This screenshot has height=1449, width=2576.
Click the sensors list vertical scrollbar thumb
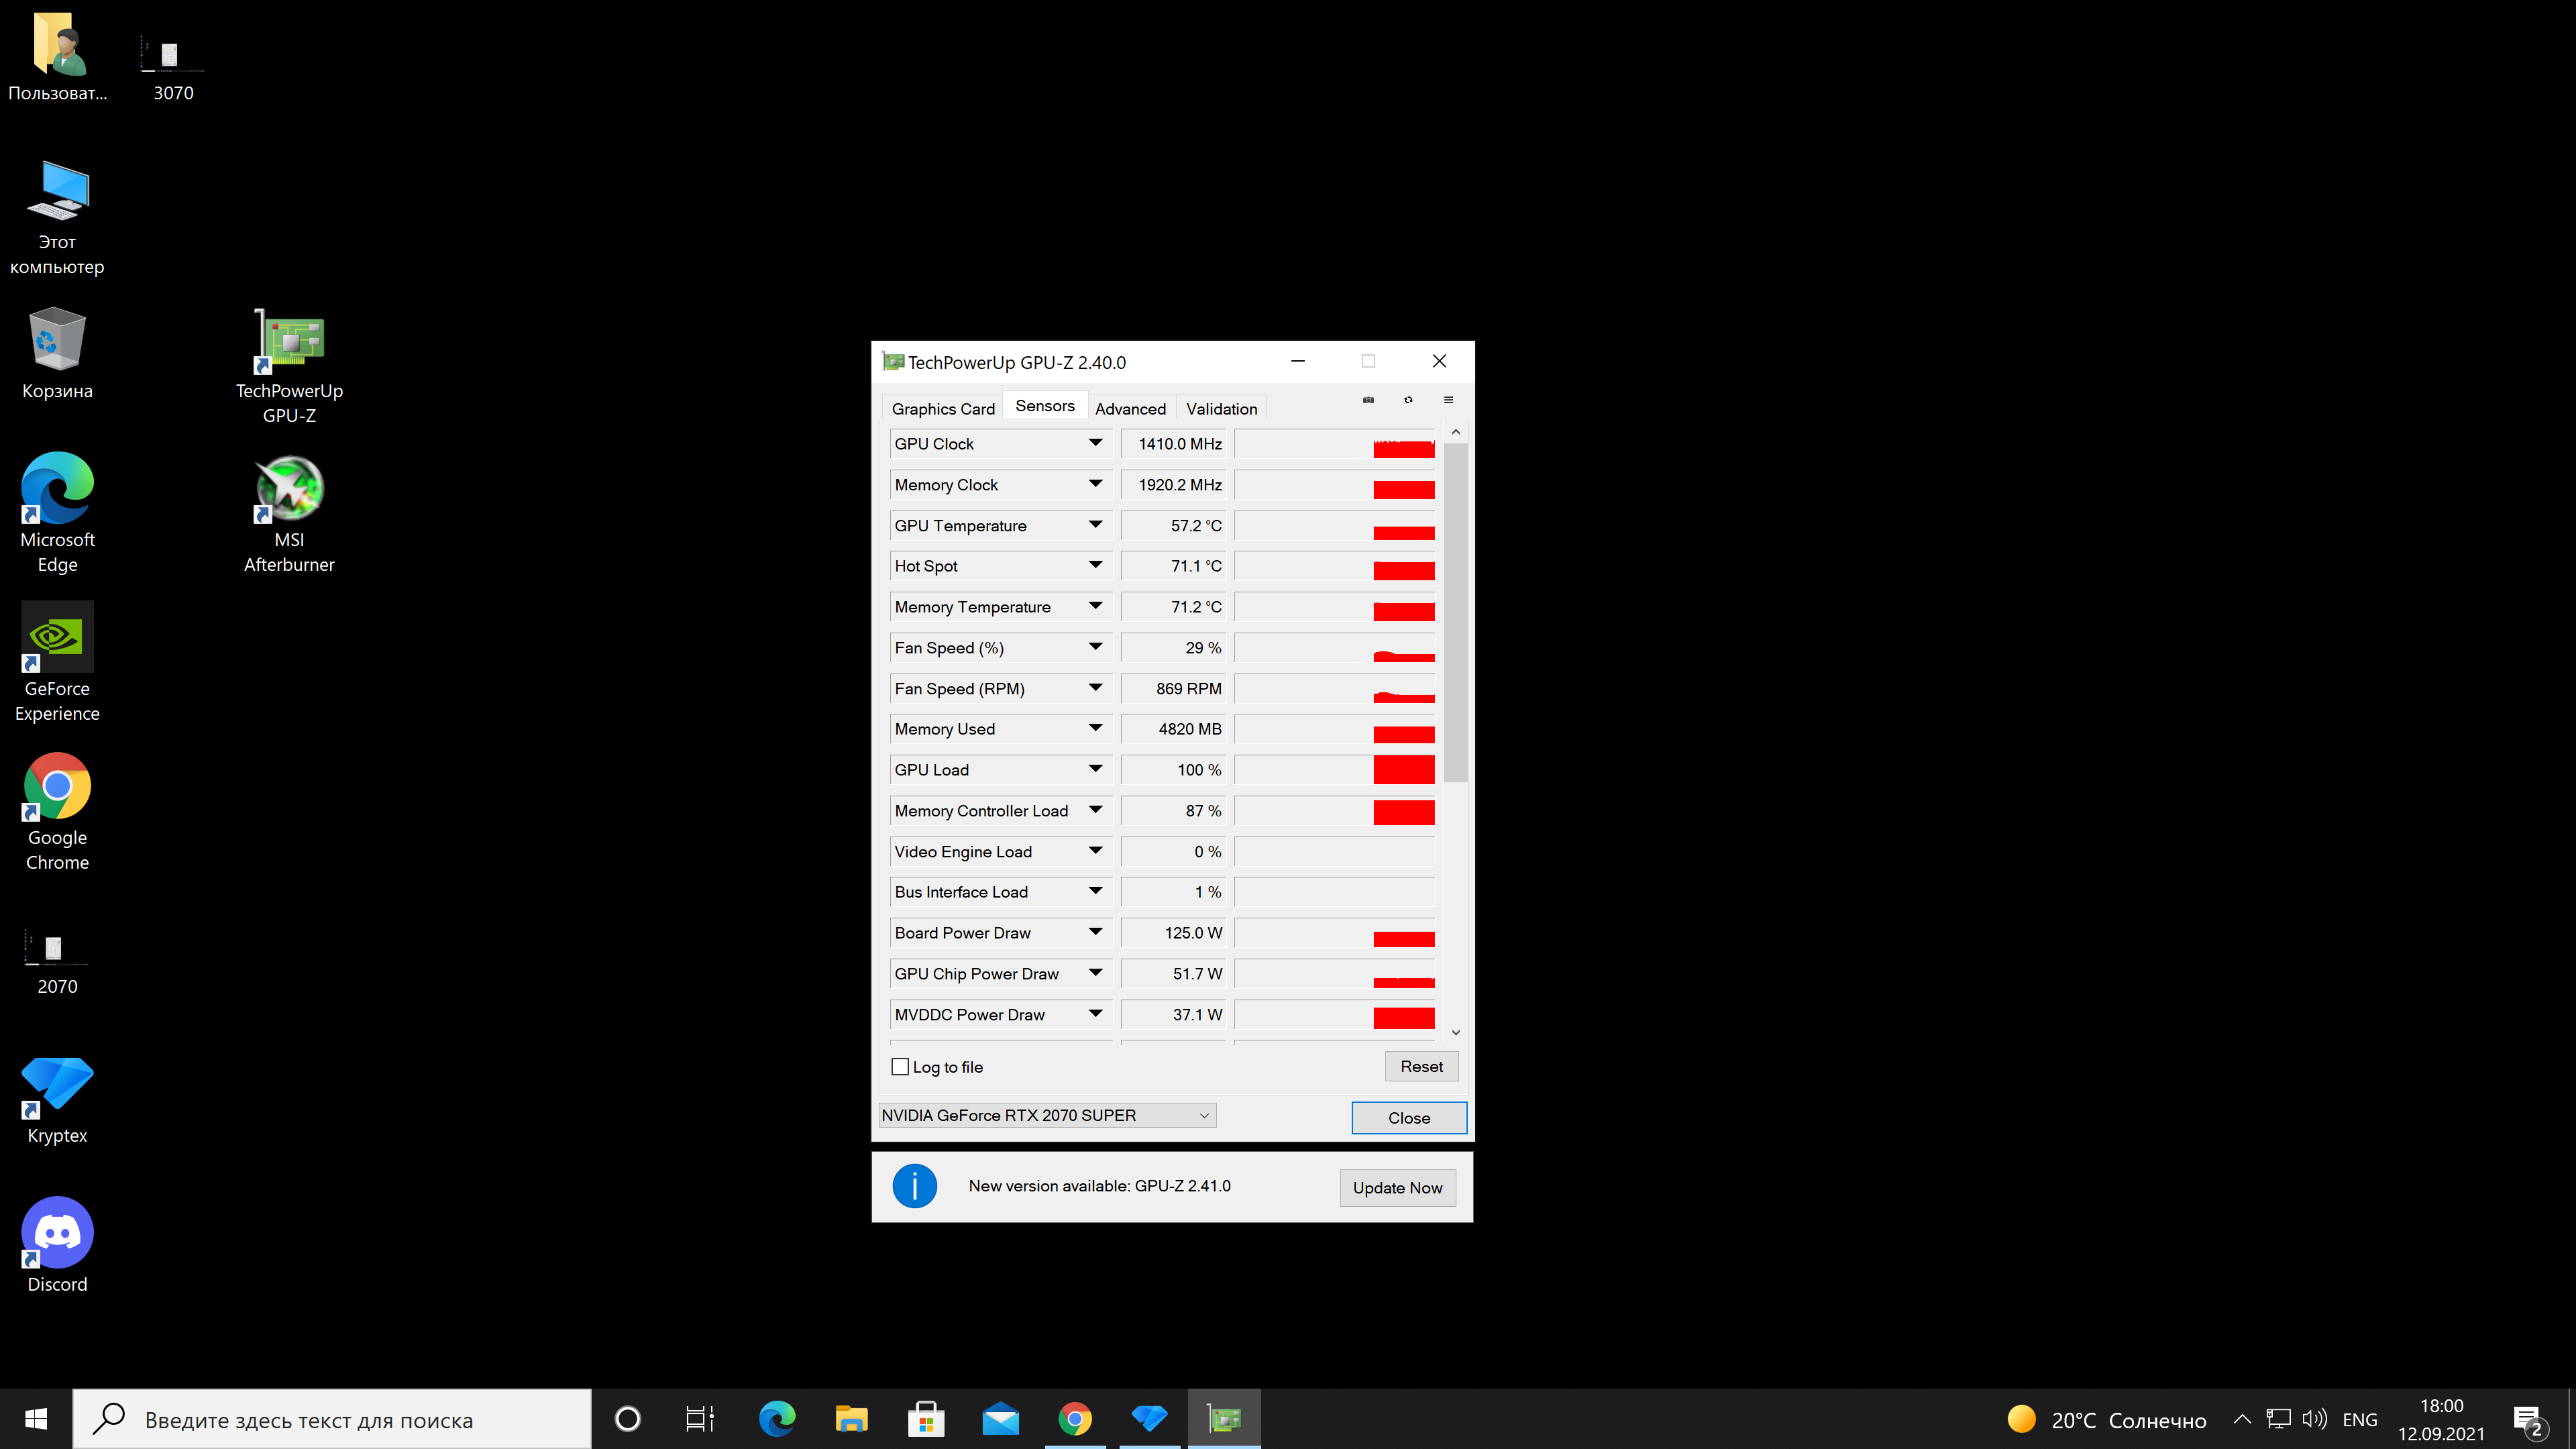tap(1456, 612)
